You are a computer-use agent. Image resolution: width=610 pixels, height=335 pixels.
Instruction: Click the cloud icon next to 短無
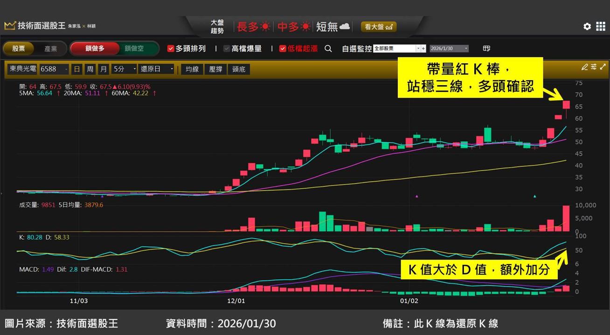(x=345, y=27)
